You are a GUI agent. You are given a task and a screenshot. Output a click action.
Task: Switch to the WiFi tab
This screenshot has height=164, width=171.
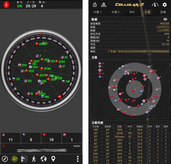[132, 12]
